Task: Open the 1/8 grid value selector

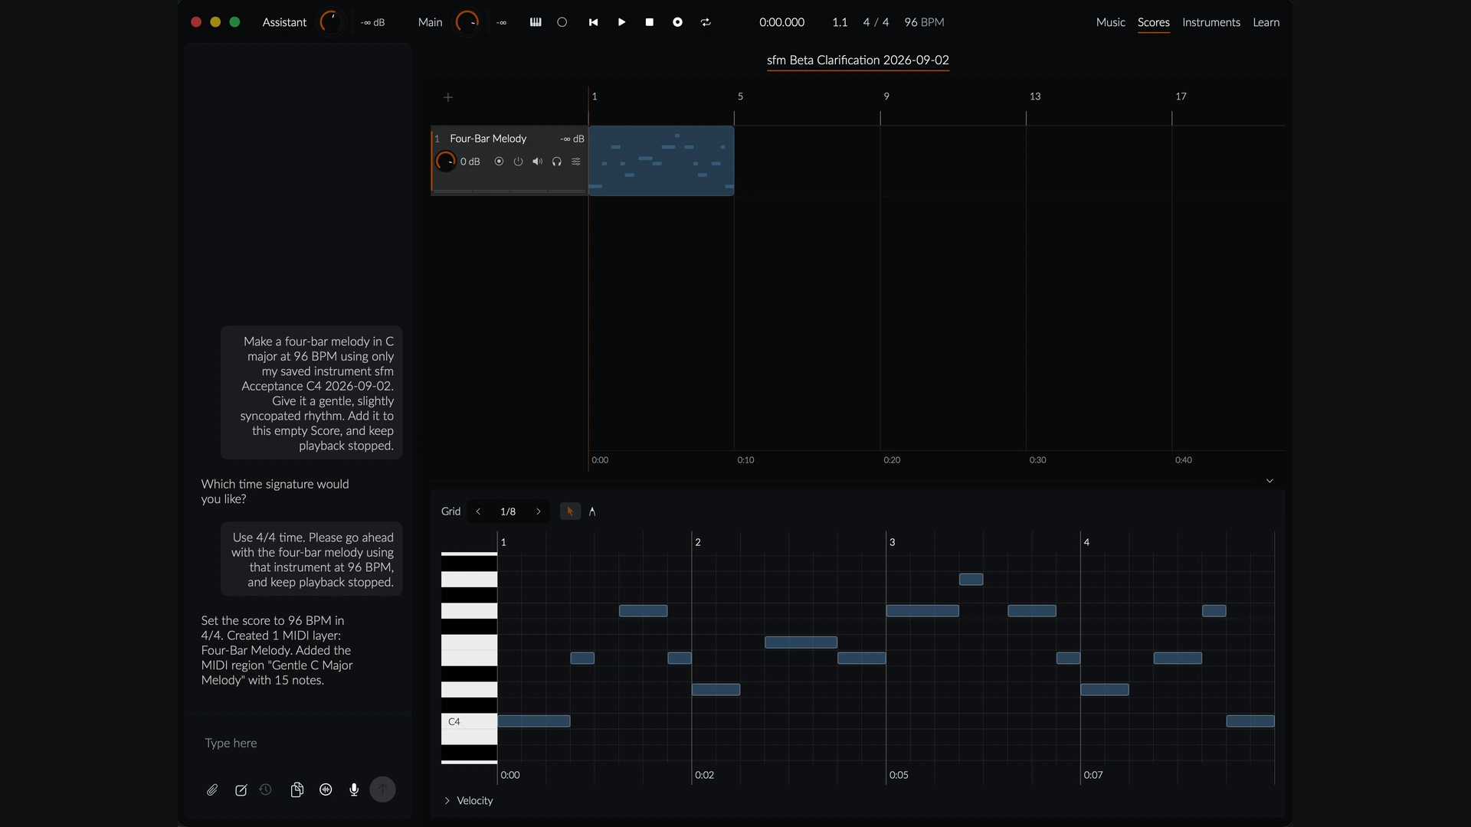Action: point(508,512)
